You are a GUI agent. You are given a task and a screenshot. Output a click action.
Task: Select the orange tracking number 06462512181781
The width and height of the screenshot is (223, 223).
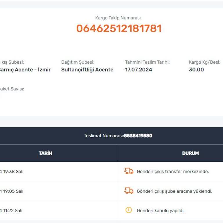click(119, 28)
